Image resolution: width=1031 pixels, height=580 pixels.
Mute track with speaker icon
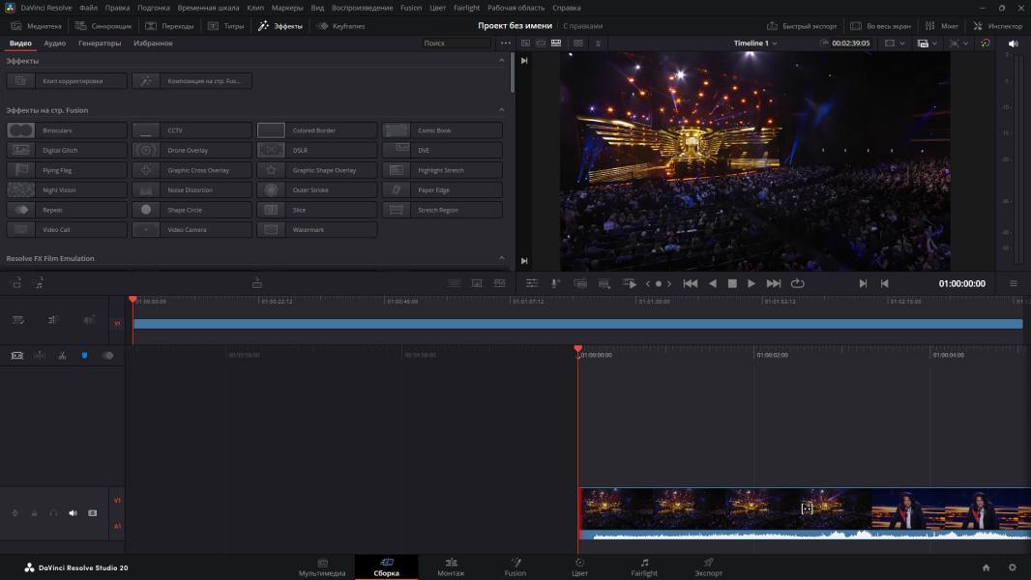click(x=73, y=513)
